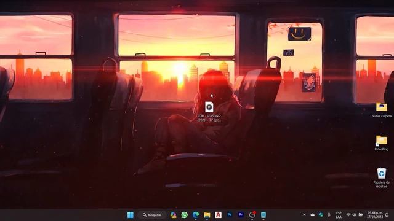Check the battery status icon
The image size is (394, 221).
(x=361, y=215)
